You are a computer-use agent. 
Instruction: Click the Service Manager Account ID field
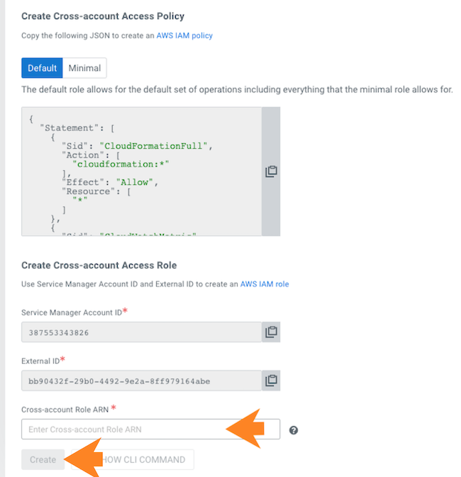tap(141, 332)
